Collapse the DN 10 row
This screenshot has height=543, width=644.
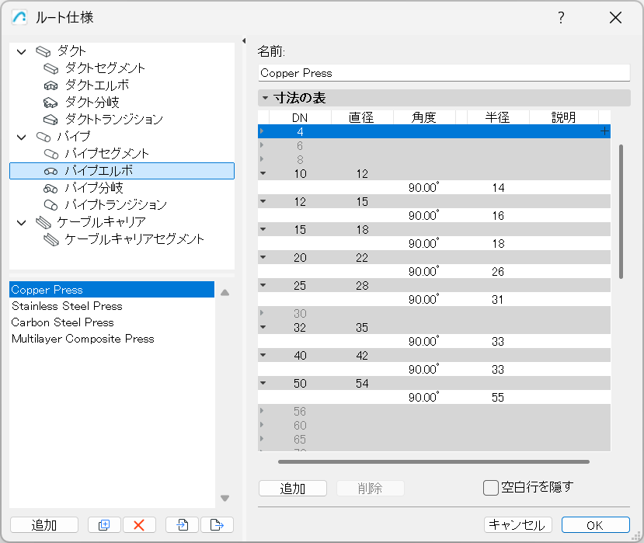click(263, 173)
